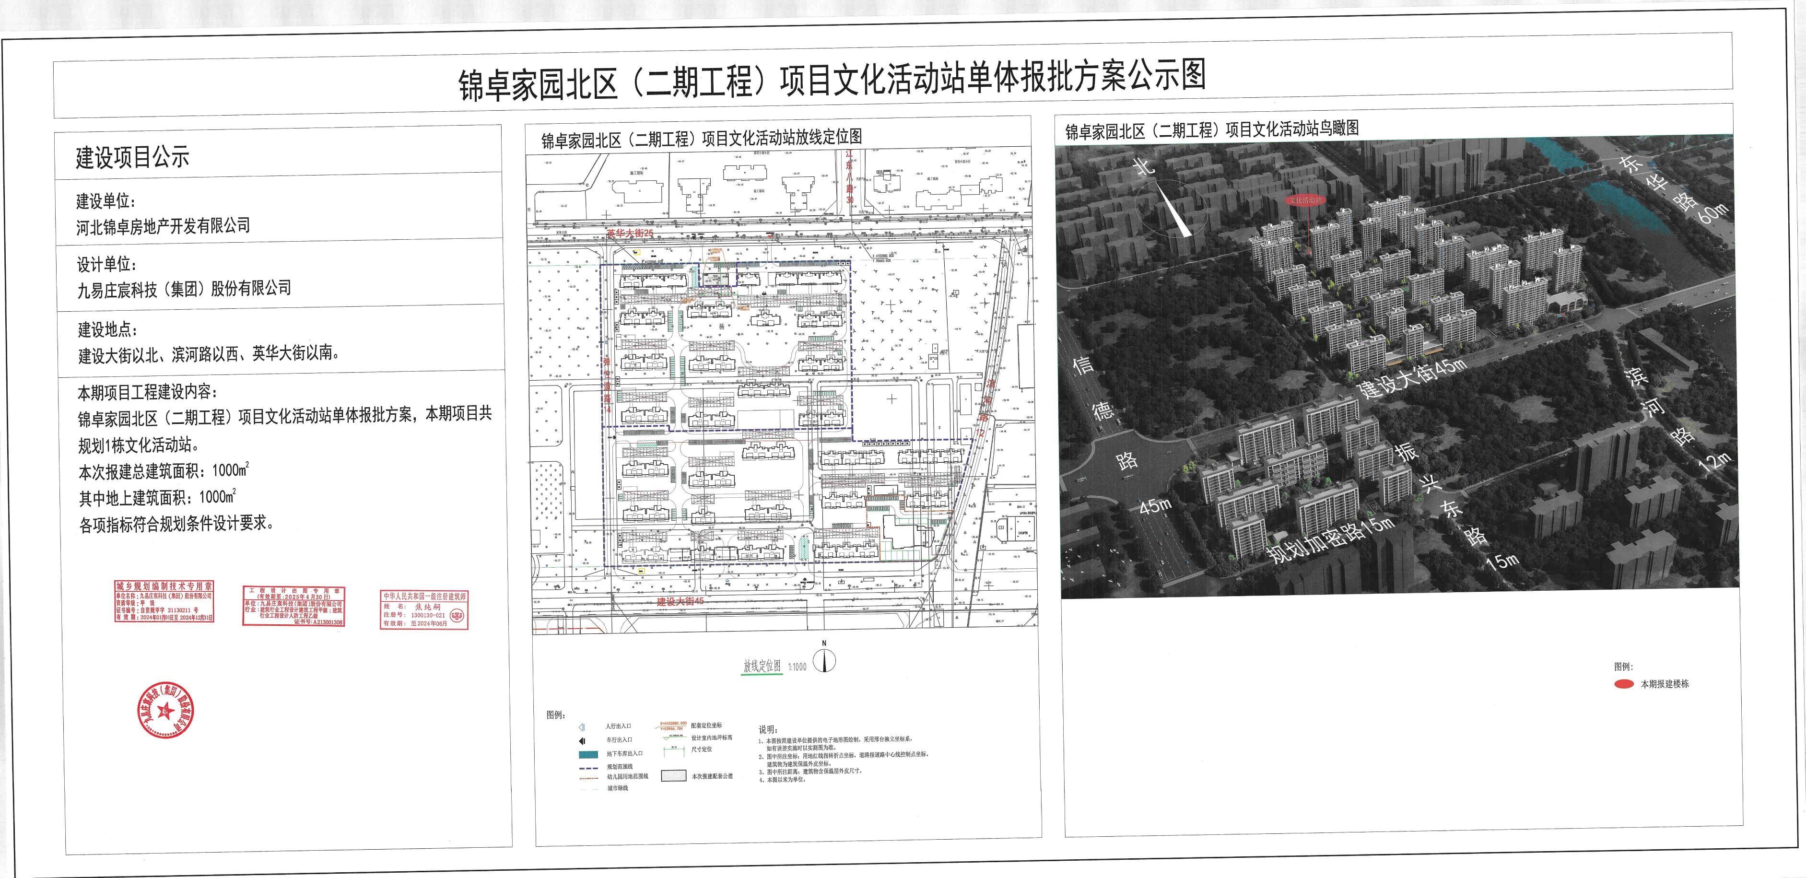Click the green 尺寸定位 dimension legend symbol
The image size is (1806, 878).
pyautogui.click(x=674, y=752)
